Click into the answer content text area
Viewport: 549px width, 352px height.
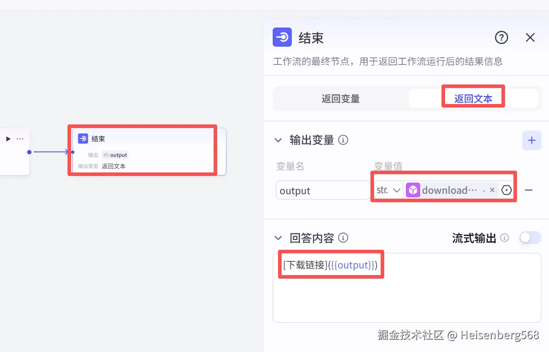(x=407, y=288)
